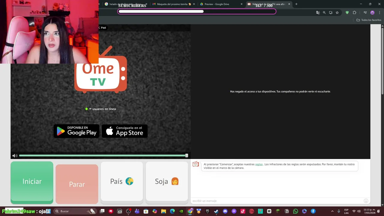Click the Parar stop button
Screen dimensions: 384x216
coord(77,184)
